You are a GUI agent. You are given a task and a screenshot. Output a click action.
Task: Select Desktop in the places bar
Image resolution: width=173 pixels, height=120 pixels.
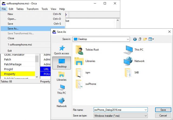pos(62,63)
